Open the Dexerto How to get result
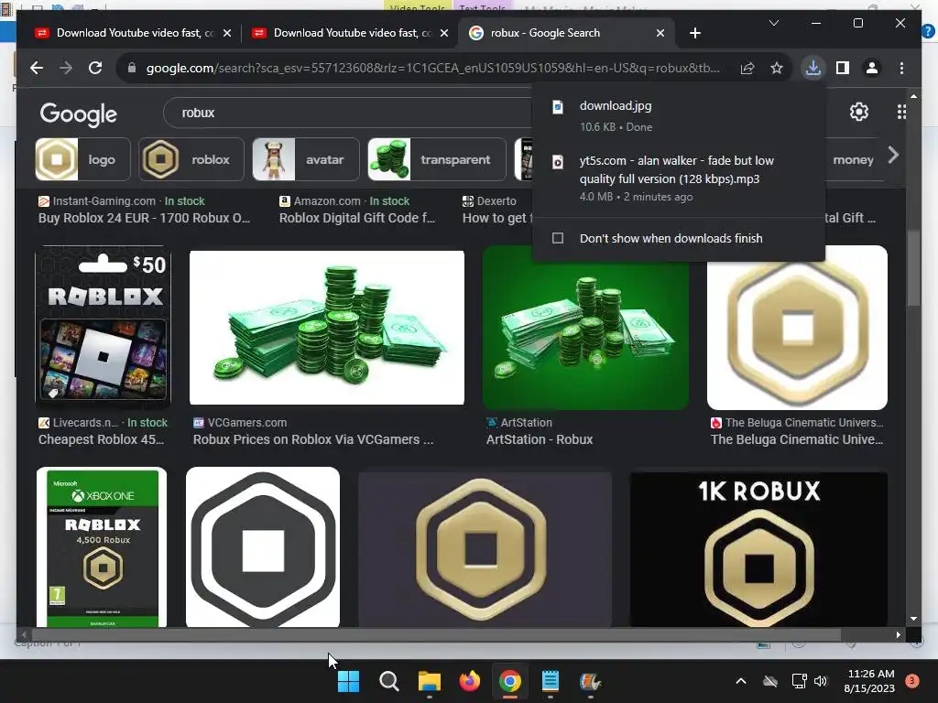 pyautogui.click(x=496, y=218)
